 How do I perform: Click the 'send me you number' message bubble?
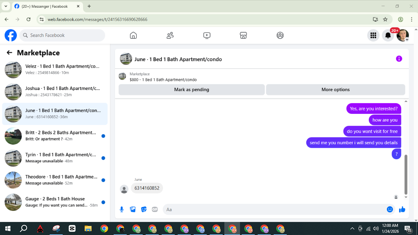(353, 143)
